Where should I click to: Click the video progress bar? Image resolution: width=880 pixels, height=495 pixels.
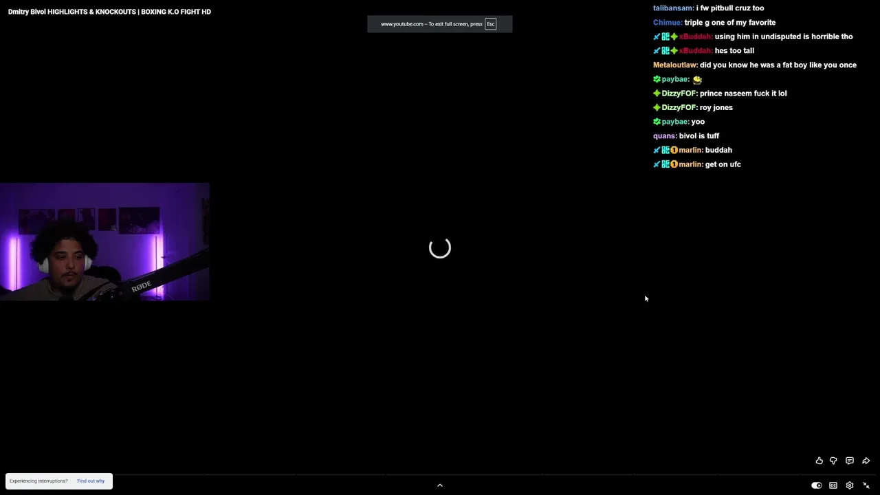tap(440, 475)
